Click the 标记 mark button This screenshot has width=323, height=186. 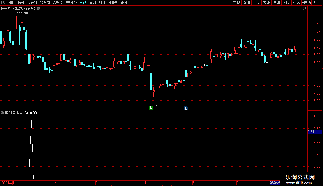pos(296,3)
